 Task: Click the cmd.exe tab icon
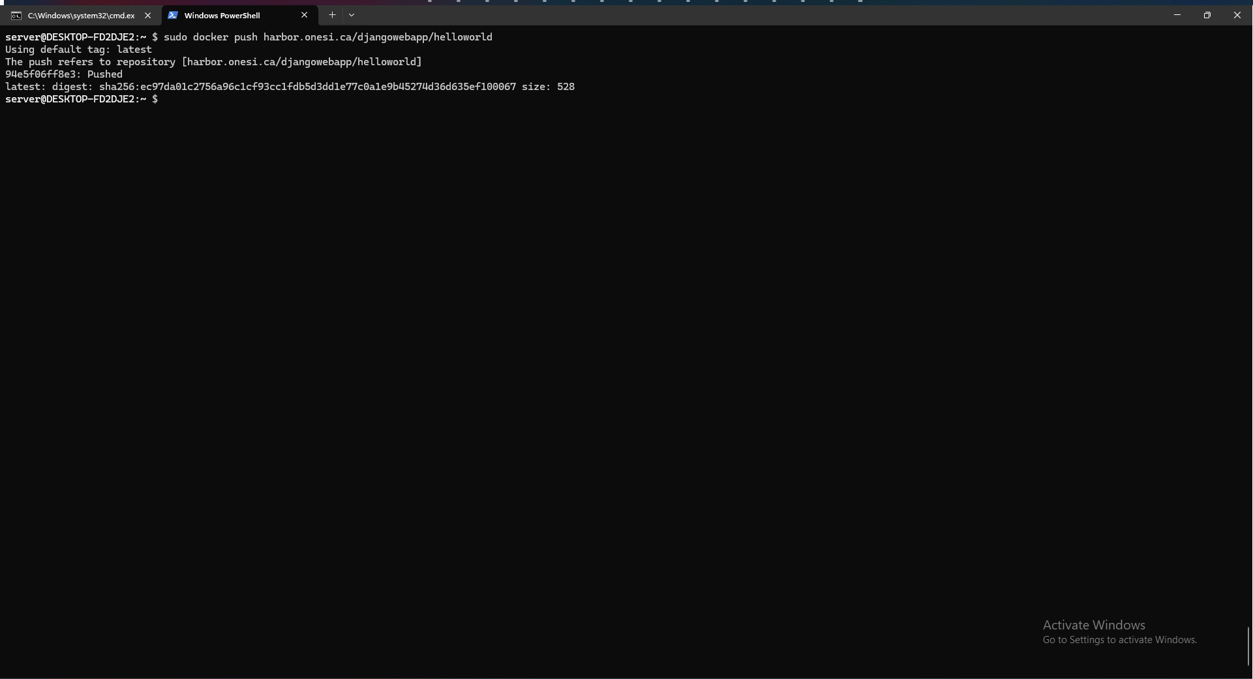pyautogui.click(x=16, y=15)
